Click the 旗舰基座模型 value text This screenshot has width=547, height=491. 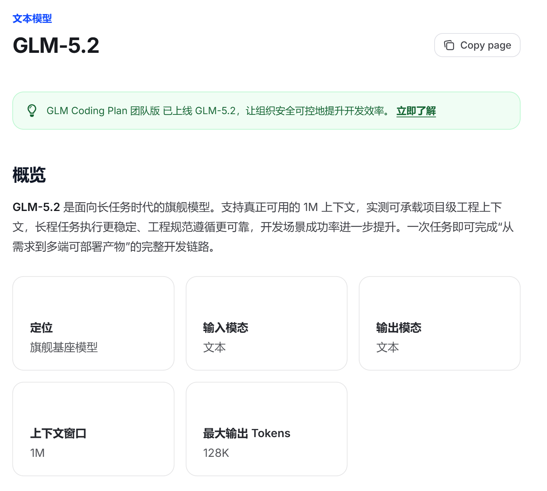(x=64, y=347)
